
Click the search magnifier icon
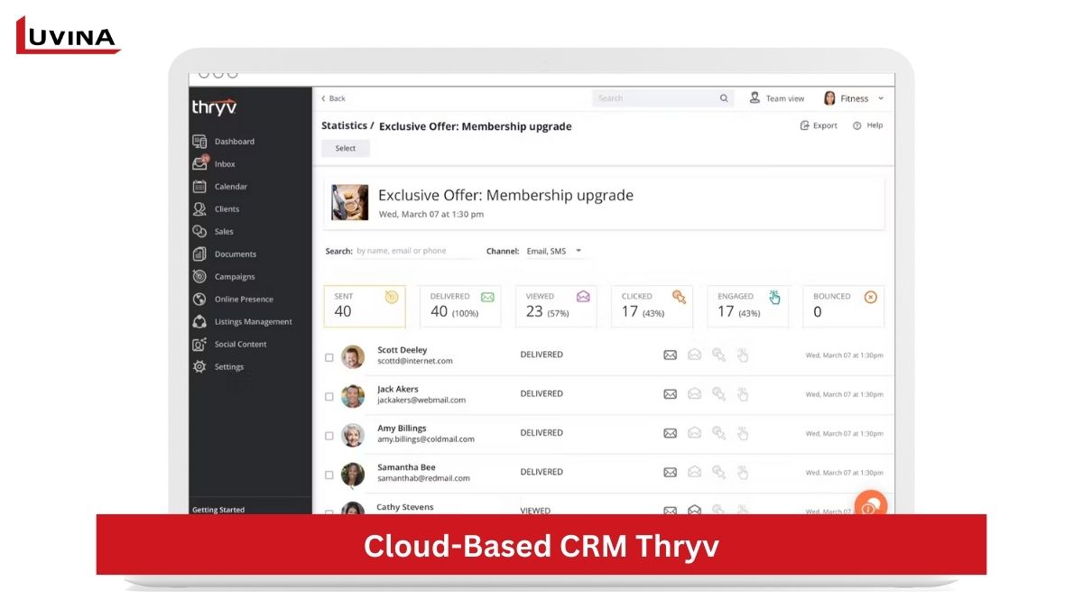(x=724, y=98)
